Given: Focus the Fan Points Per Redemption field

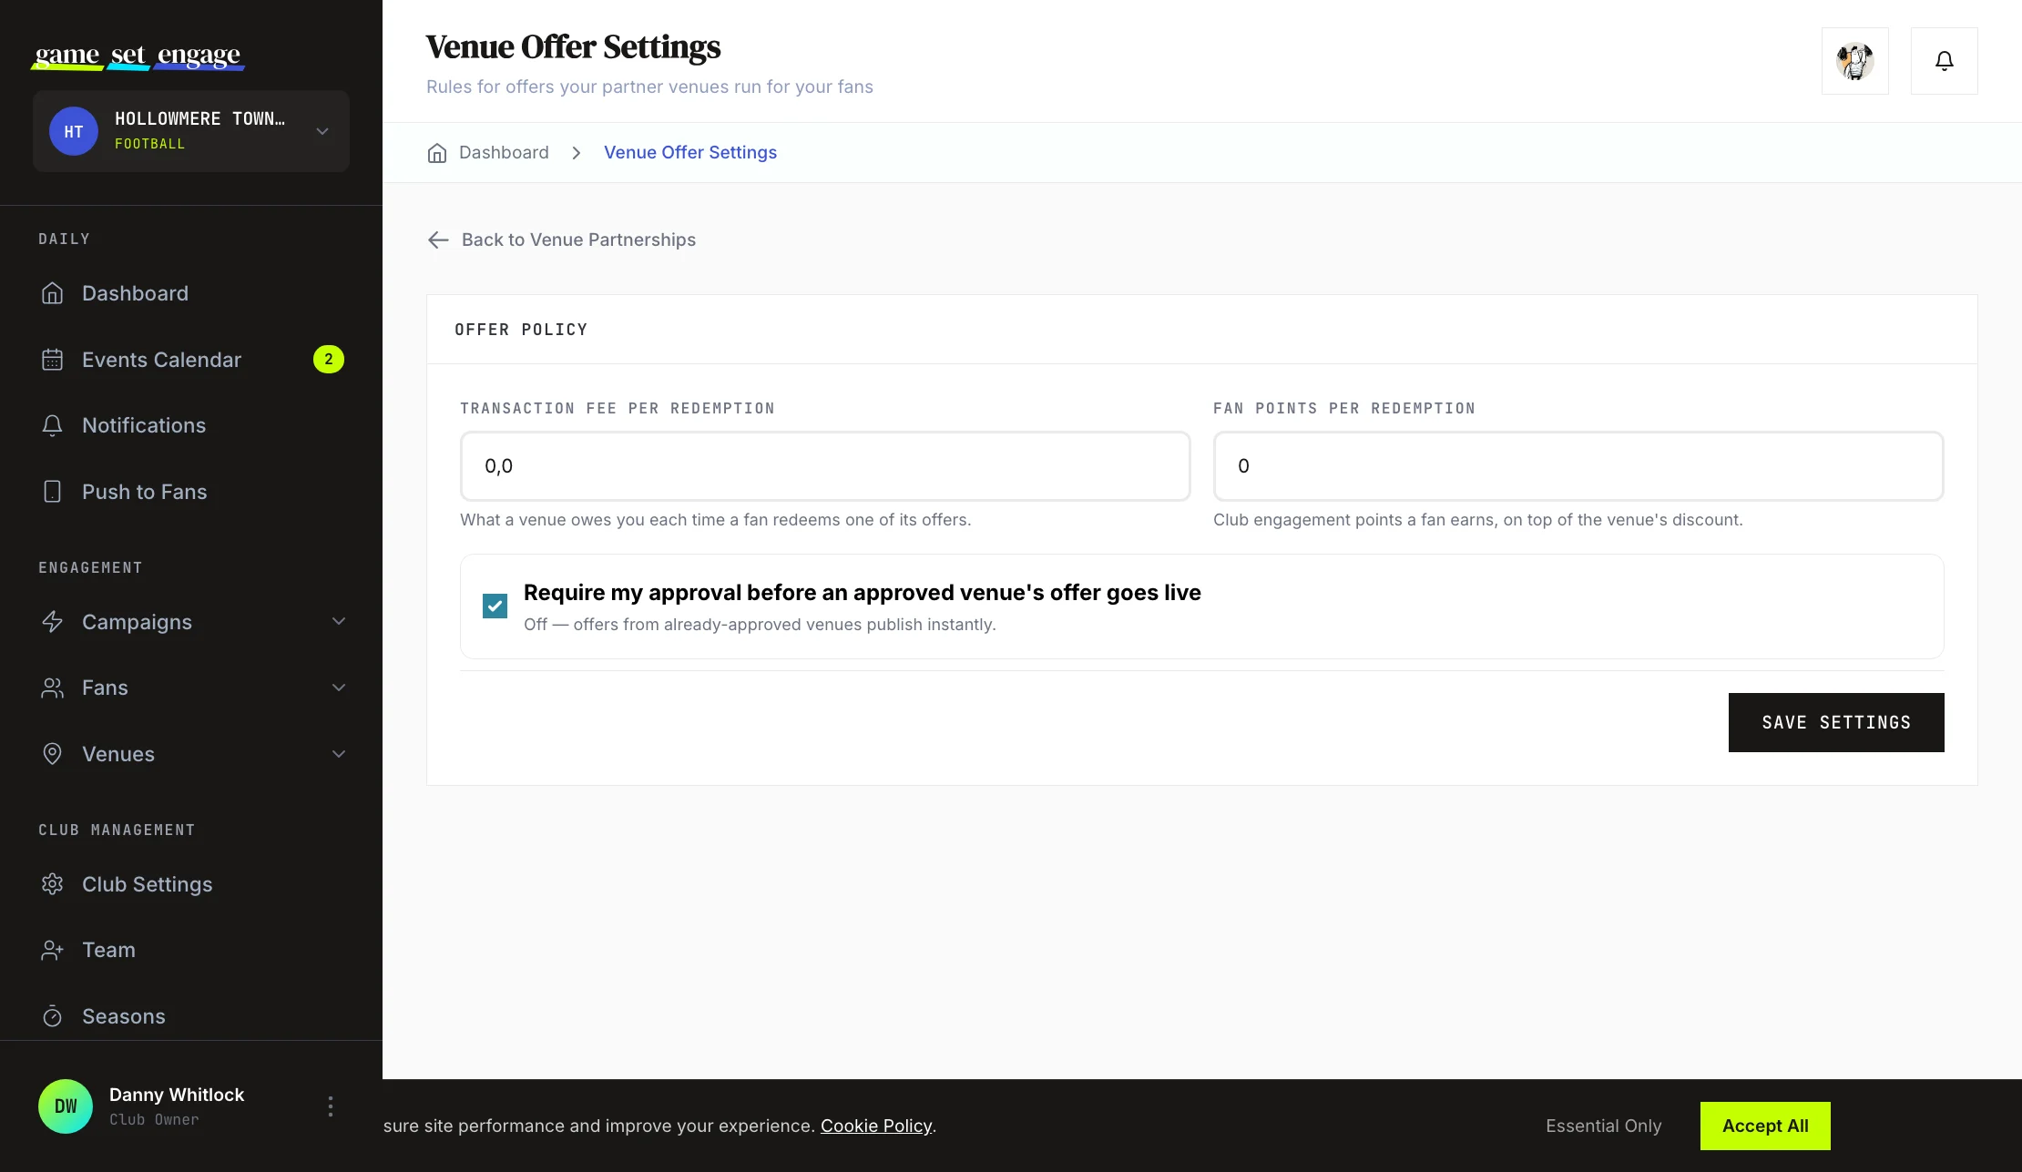Looking at the screenshot, I should click(1578, 466).
